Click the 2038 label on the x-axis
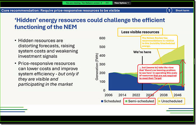Screen dimensions: 196x125 (164, 95)
